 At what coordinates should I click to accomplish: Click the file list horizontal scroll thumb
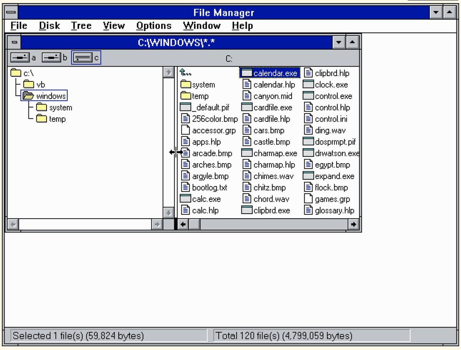(194, 224)
